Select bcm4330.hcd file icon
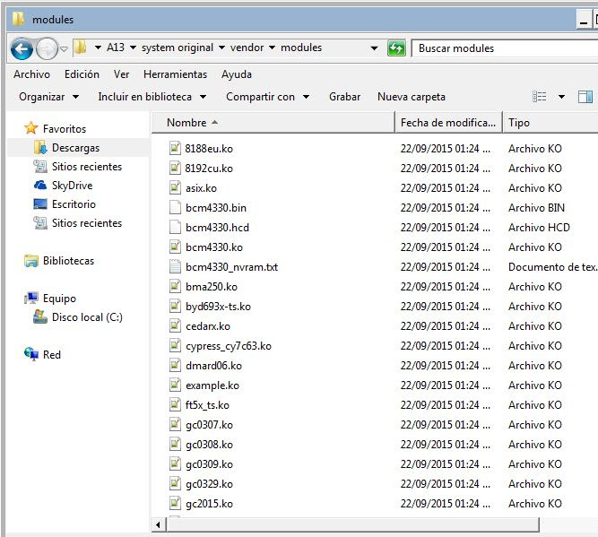The width and height of the screenshot is (598, 537). (x=175, y=227)
